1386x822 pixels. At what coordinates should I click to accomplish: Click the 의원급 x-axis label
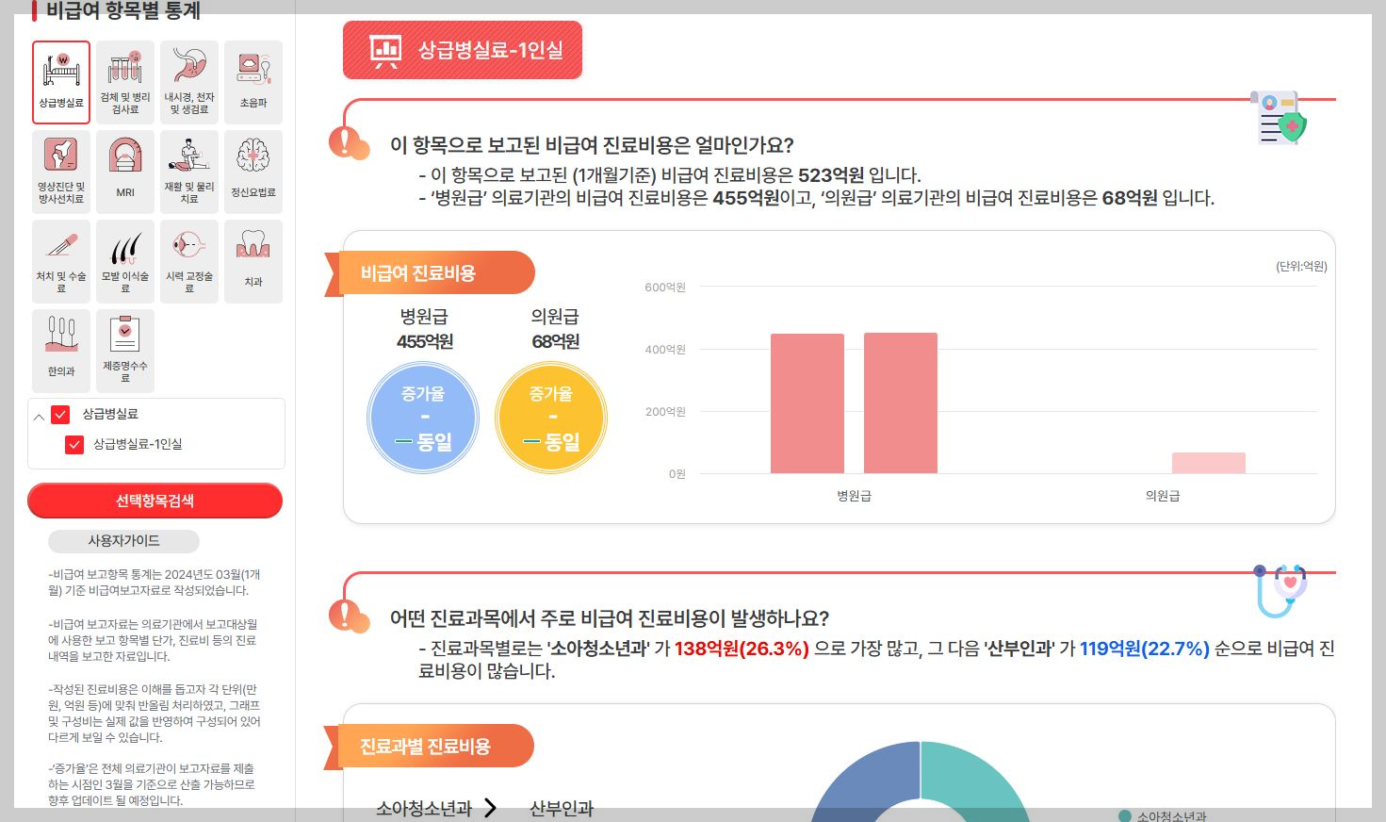tap(1163, 496)
